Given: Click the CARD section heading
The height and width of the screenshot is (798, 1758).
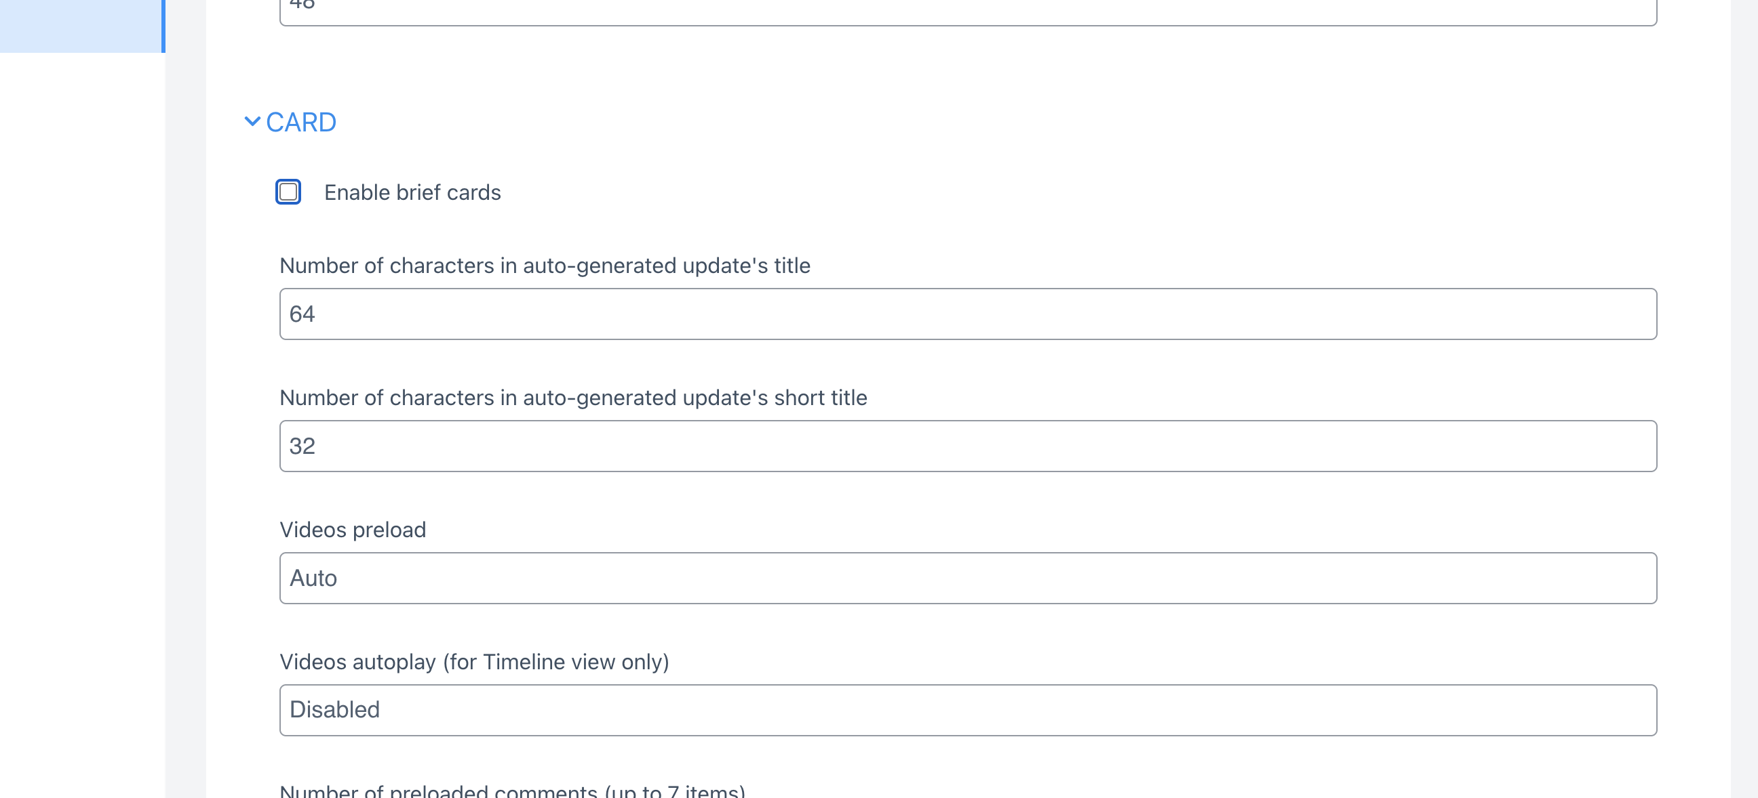Looking at the screenshot, I should (301, 123).
